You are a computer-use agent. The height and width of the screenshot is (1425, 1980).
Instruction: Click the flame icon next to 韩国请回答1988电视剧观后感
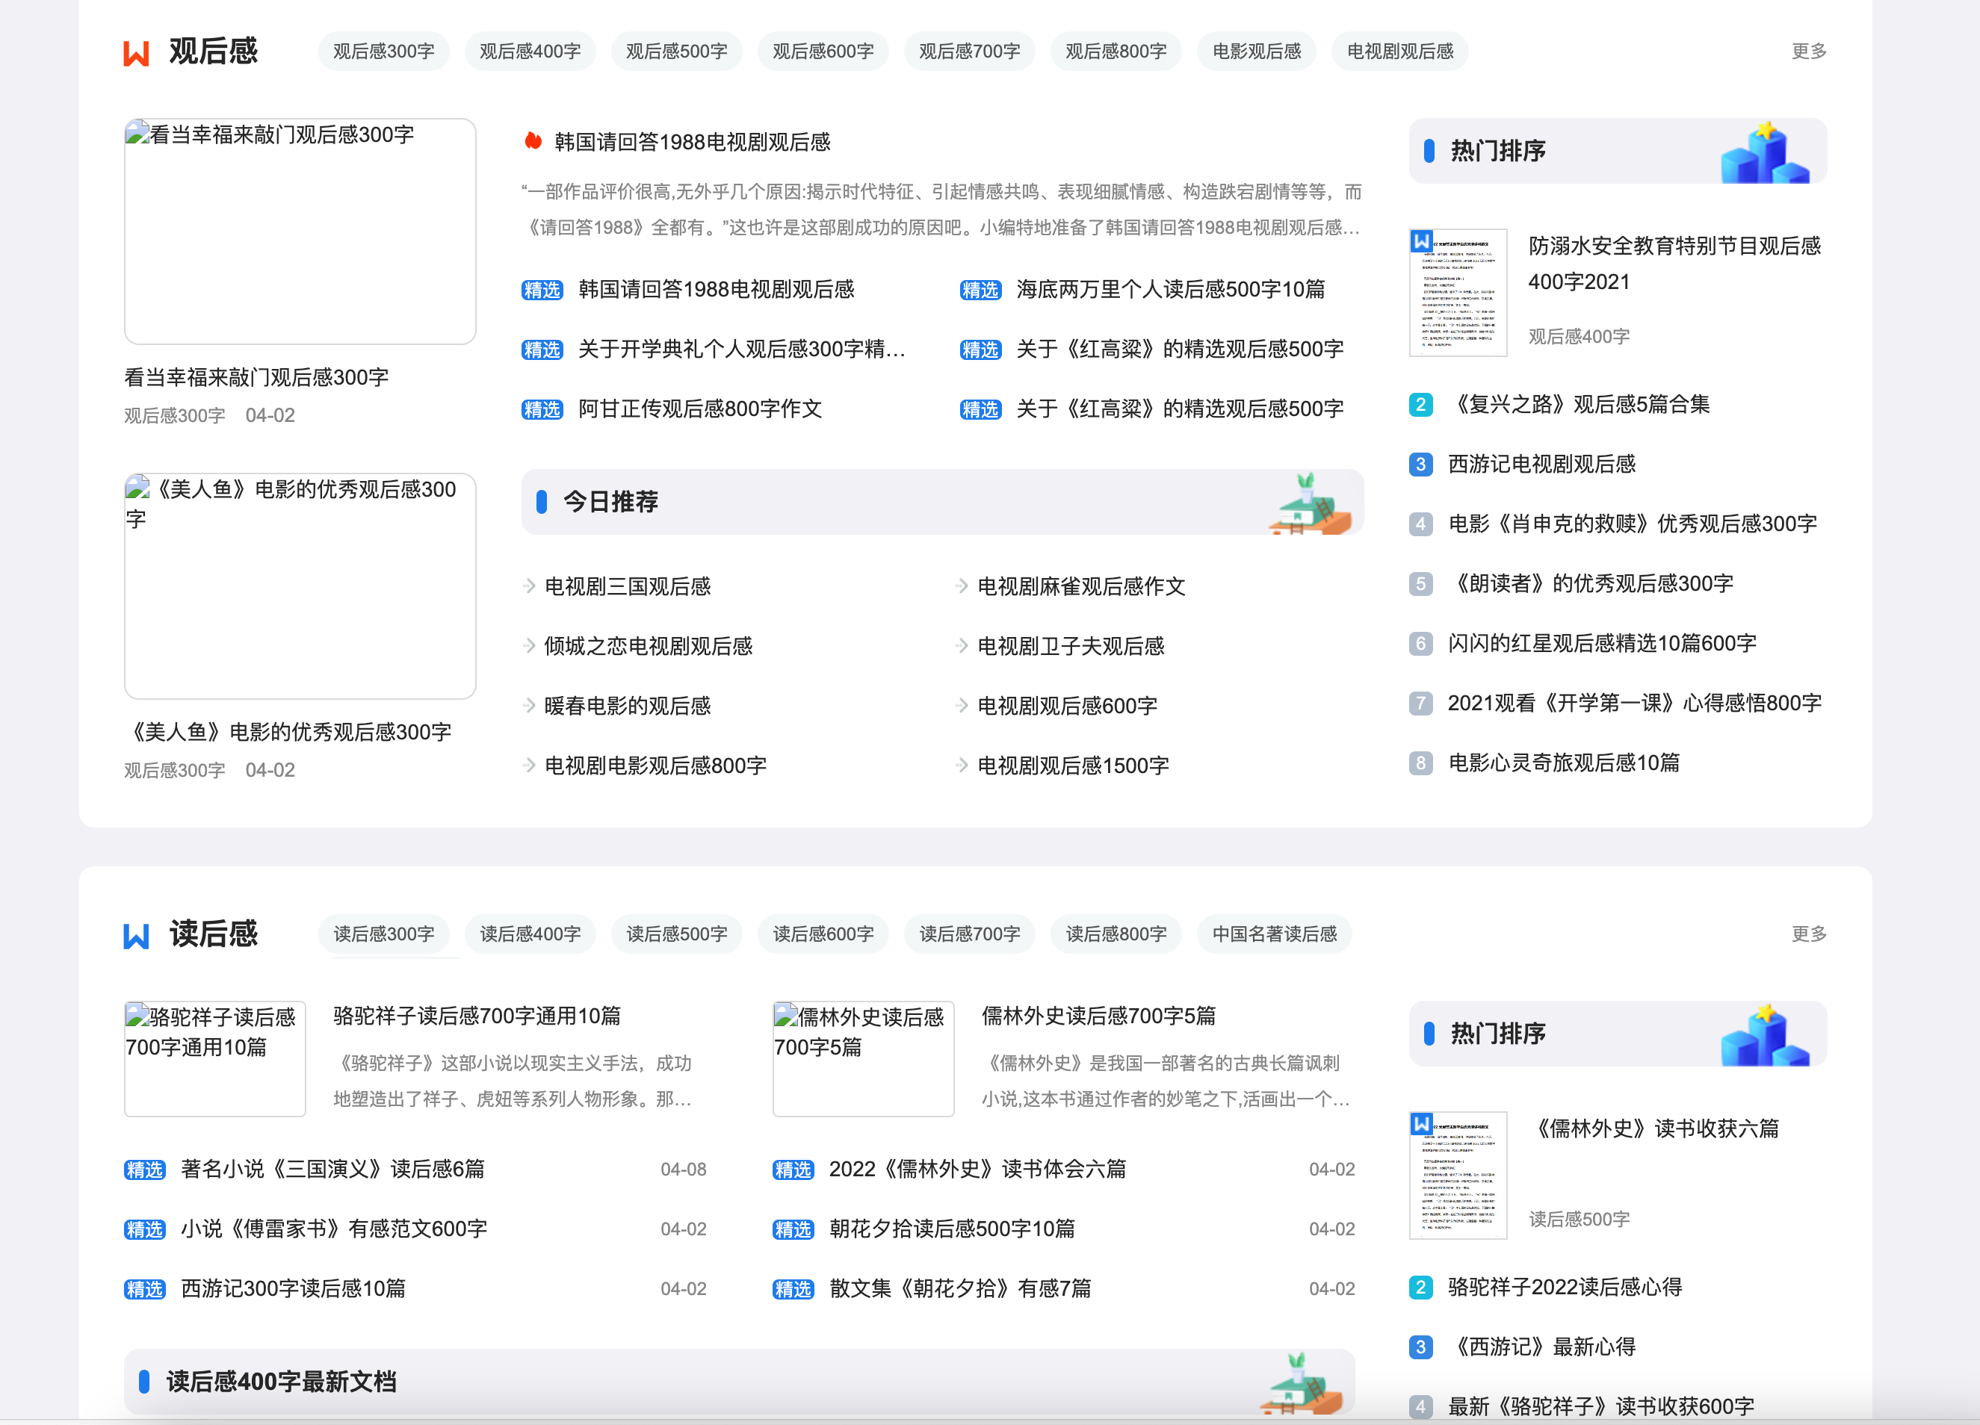pos(533,141)
